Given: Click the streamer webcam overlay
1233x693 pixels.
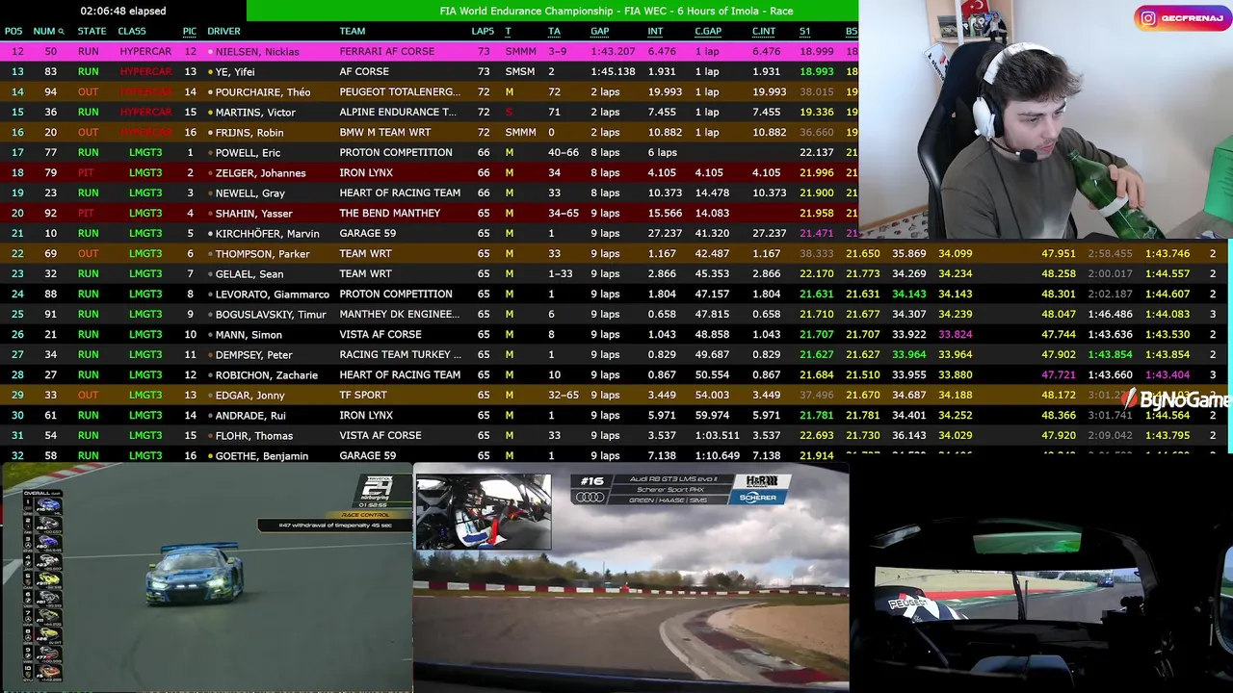Looking at the screenshot, I should coord(1045,118).
